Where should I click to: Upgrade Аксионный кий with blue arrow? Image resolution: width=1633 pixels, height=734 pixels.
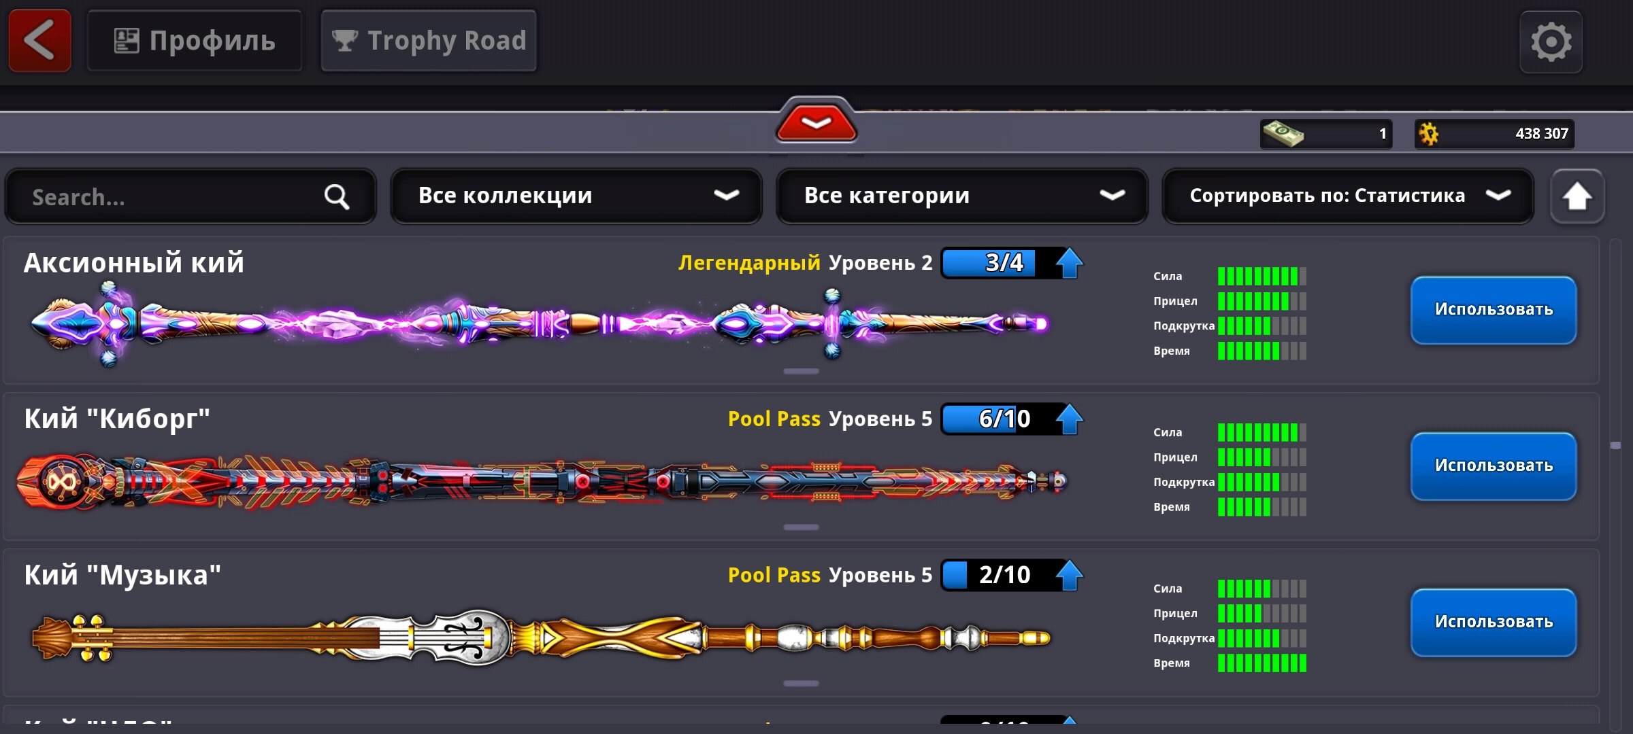1069,263
